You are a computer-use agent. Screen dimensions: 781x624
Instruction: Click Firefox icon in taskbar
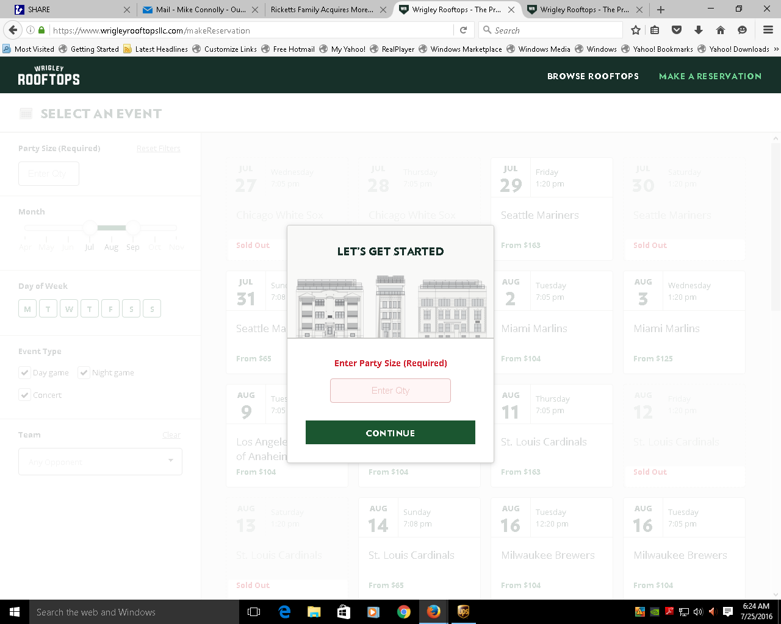click(x=434, y=612)
